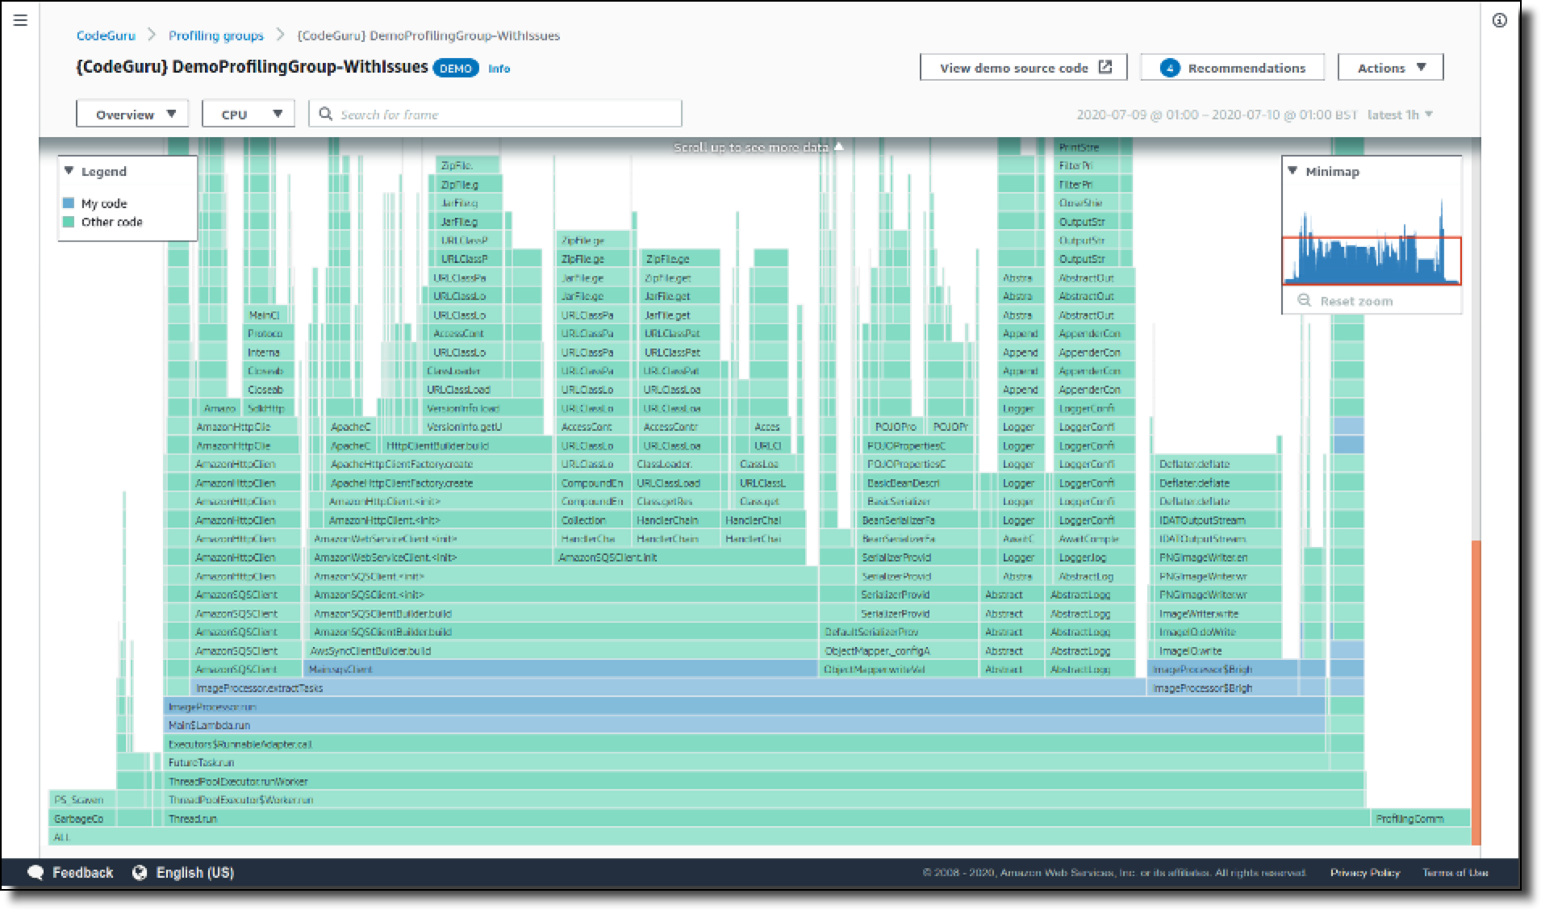Select the ALL root frame
This screenshot has height=910, width=1541.
pyautogui.click(x=759, y=837)
